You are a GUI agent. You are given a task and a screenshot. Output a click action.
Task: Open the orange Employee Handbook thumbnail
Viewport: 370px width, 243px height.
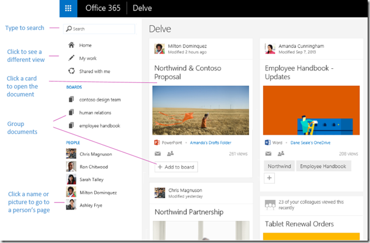[311, 110]
